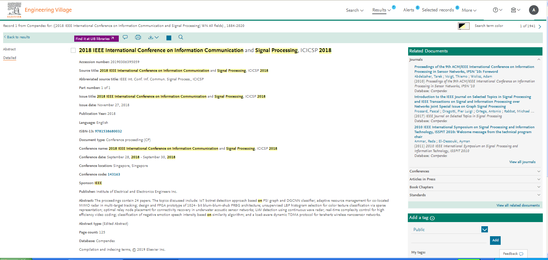Click author Wolisz, Adam
This screenshot has height=260, width=548.
tap(481, 77)
